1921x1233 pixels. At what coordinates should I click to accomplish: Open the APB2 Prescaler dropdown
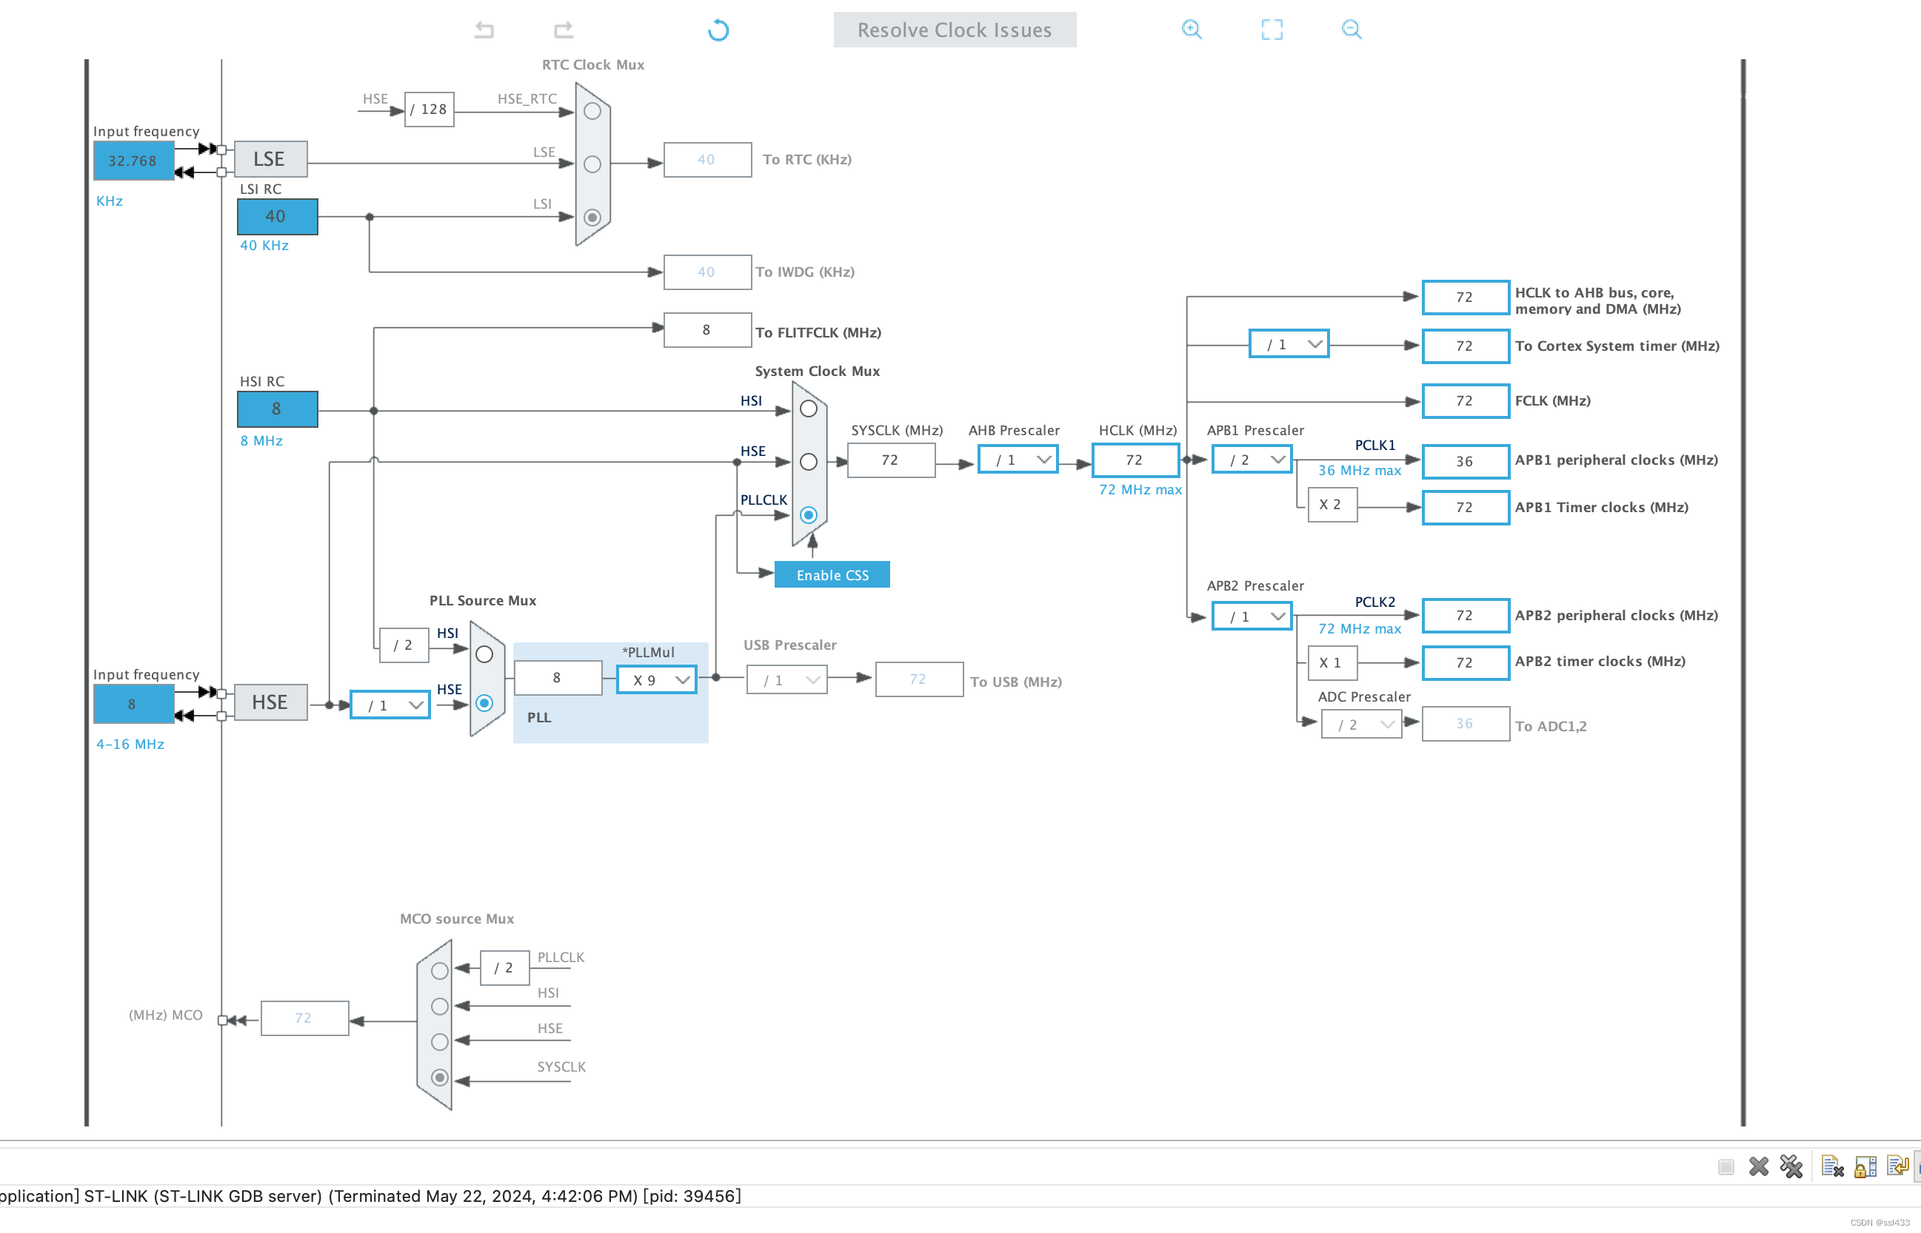coord(1252,616)
